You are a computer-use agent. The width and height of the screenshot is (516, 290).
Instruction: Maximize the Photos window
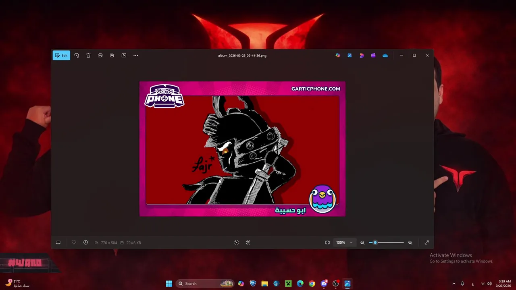414,55
